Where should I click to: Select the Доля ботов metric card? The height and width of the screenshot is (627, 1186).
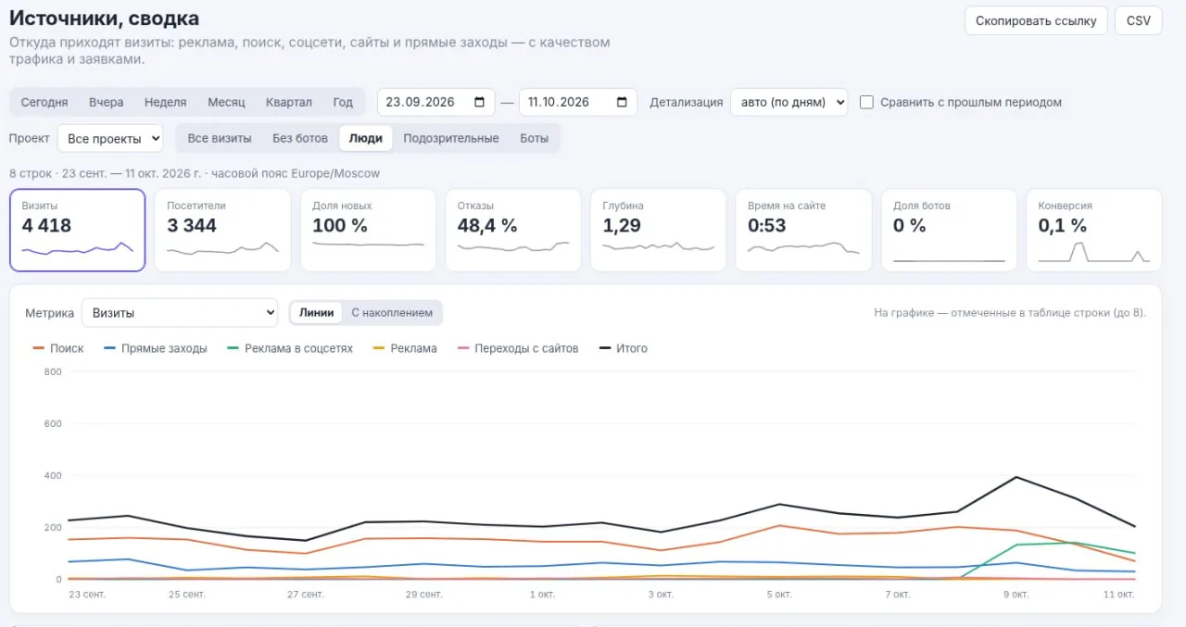coord(949,231)
